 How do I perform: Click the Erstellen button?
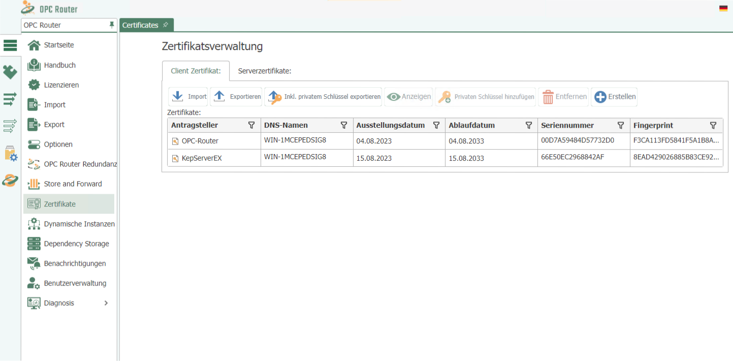(x=614, y=96)
